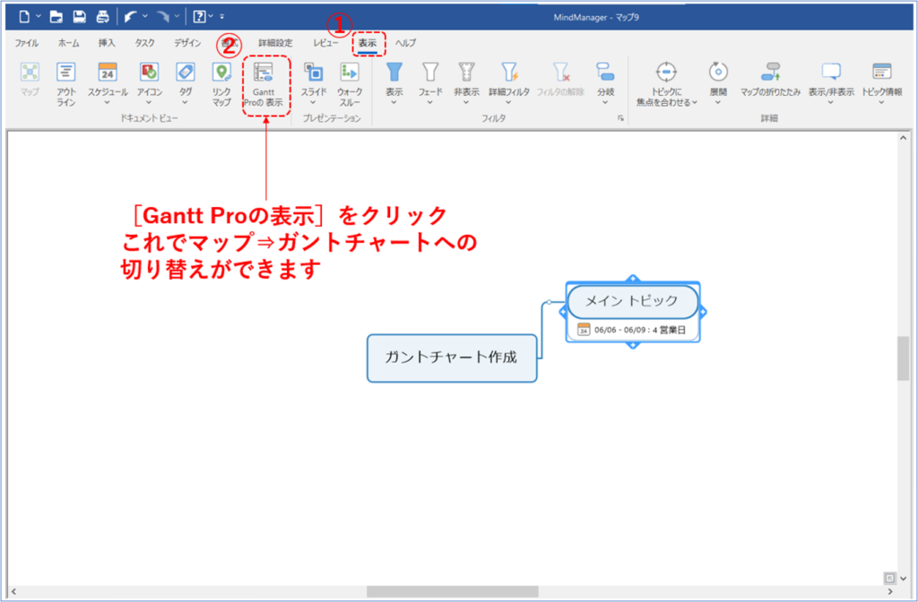918x602 pixels.
Task: Switch to the アウトライン view
Action: click(65, 84)
